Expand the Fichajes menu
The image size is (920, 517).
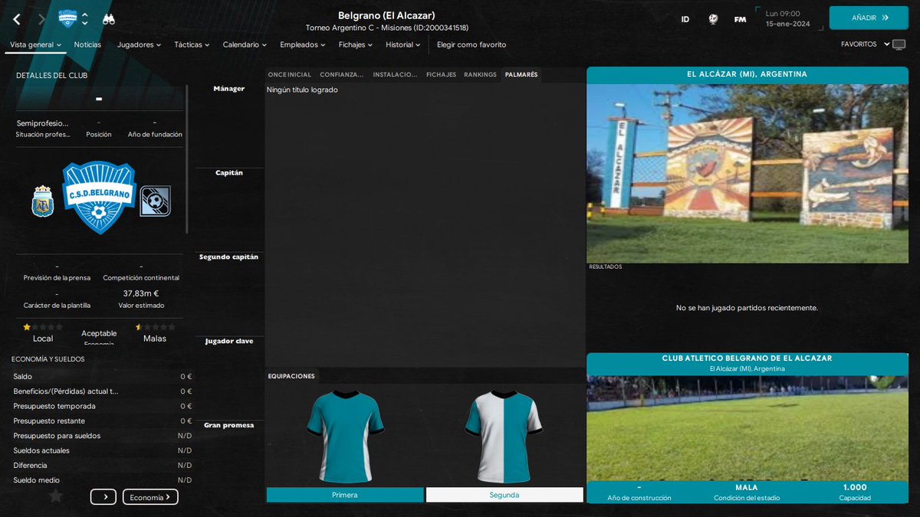click(x=356, y=45)
